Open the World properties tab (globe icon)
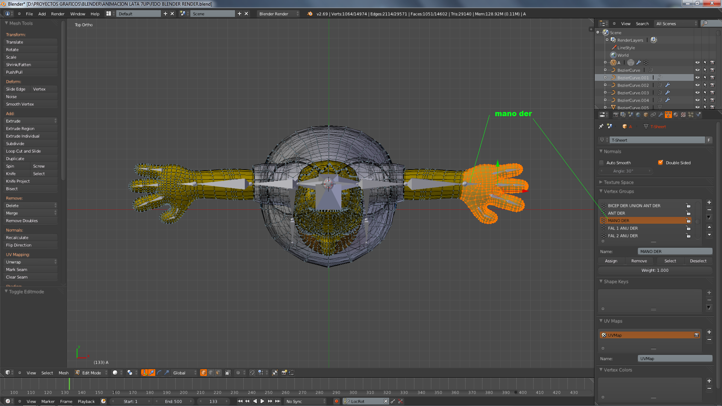This screenshot has width=722, height=406. 638,115
